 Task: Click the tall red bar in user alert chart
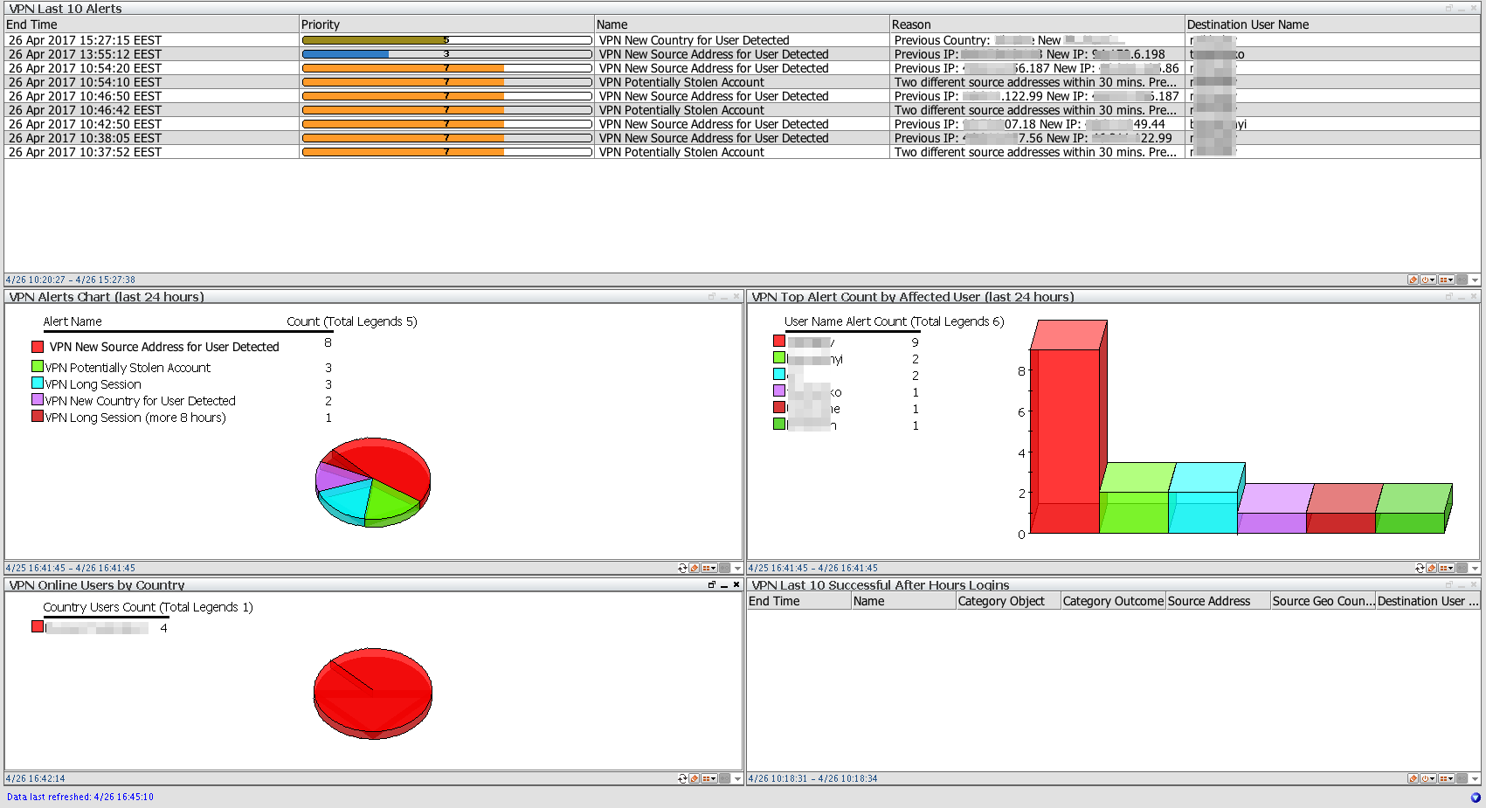1064,437
